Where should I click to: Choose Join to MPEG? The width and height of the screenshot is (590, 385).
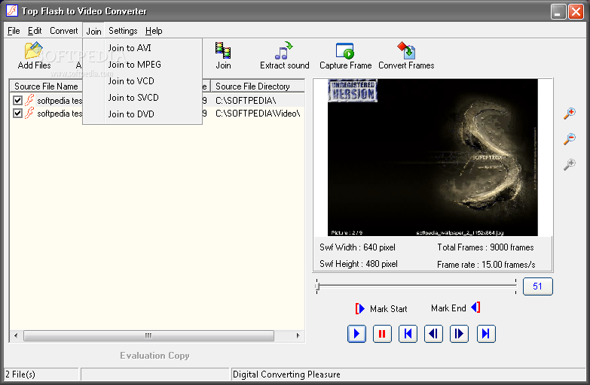point(142,65)
